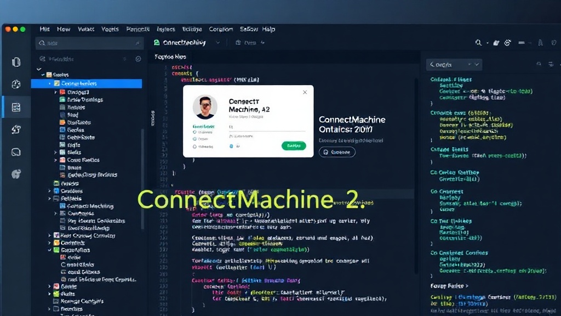561x316 pixels.
Task: Click the small blue icon left of the dialog's green button
Action: coord(231,146)
